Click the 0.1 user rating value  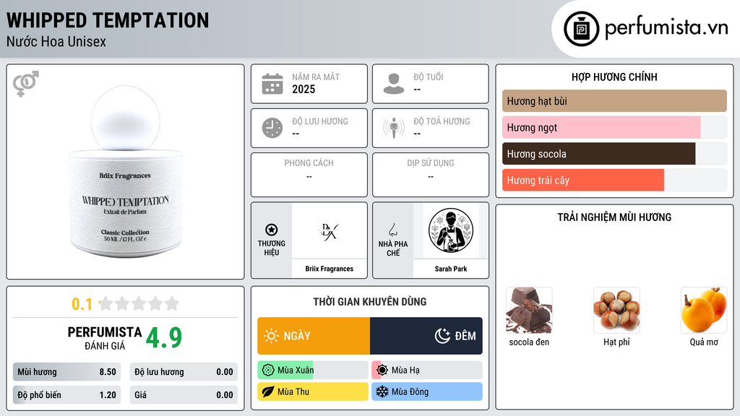tap(82, 304)
